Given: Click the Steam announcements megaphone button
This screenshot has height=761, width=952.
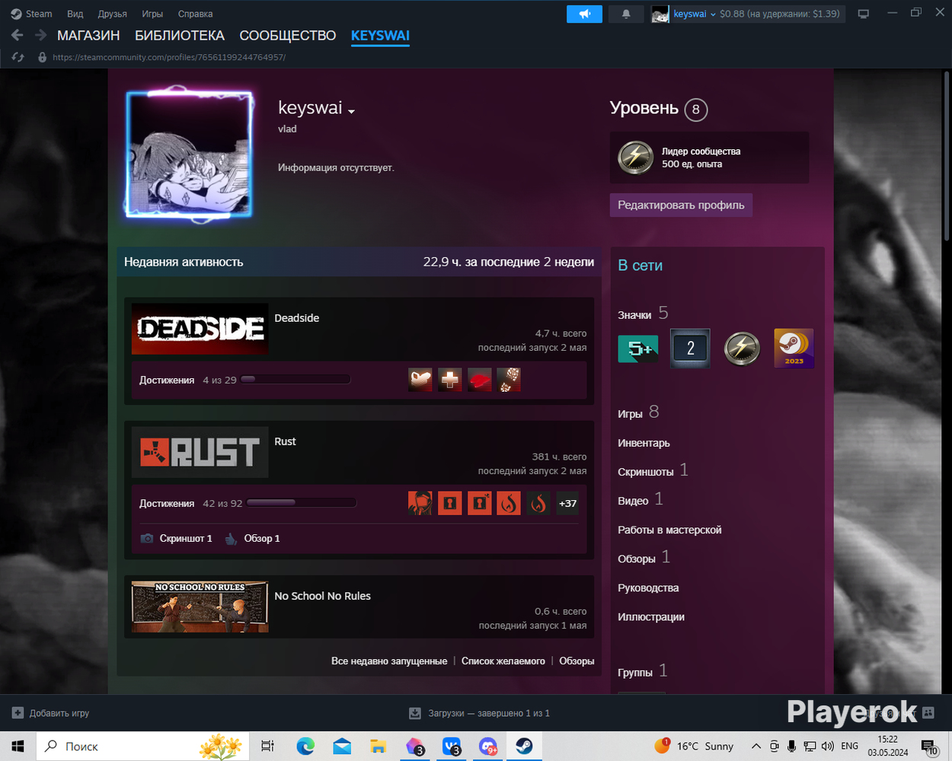Looking at the screenshot, I should 584,14.
